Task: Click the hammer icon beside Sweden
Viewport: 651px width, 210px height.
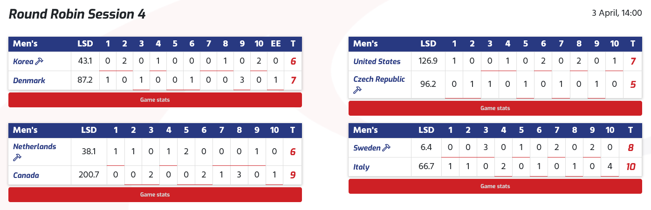Action: click(386, 148)
